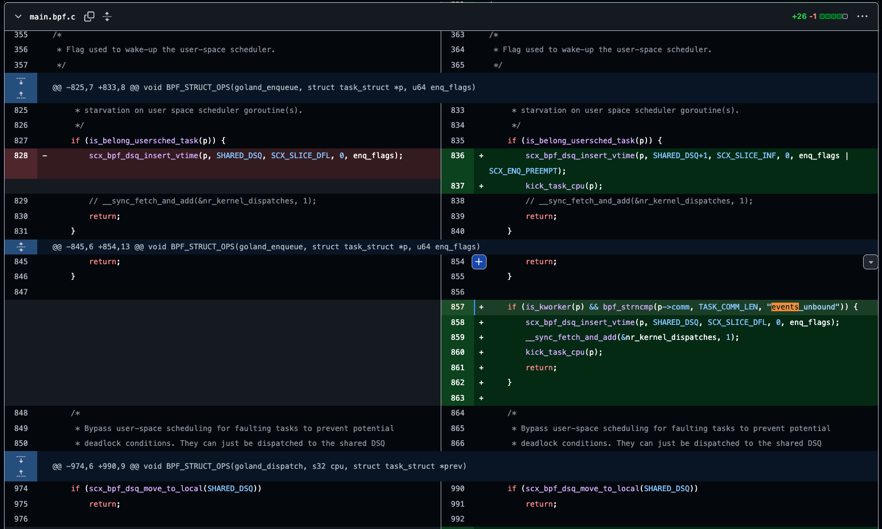882x529 pixels.
Task: Expand down above goland_dispatch hunk
Action: (21, 459)
